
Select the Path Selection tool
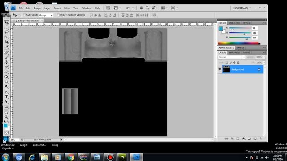pyautogui.click(x=7, y=102)
